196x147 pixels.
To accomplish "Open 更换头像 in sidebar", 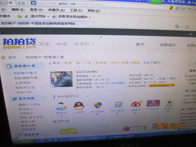I will click(28, 121).
